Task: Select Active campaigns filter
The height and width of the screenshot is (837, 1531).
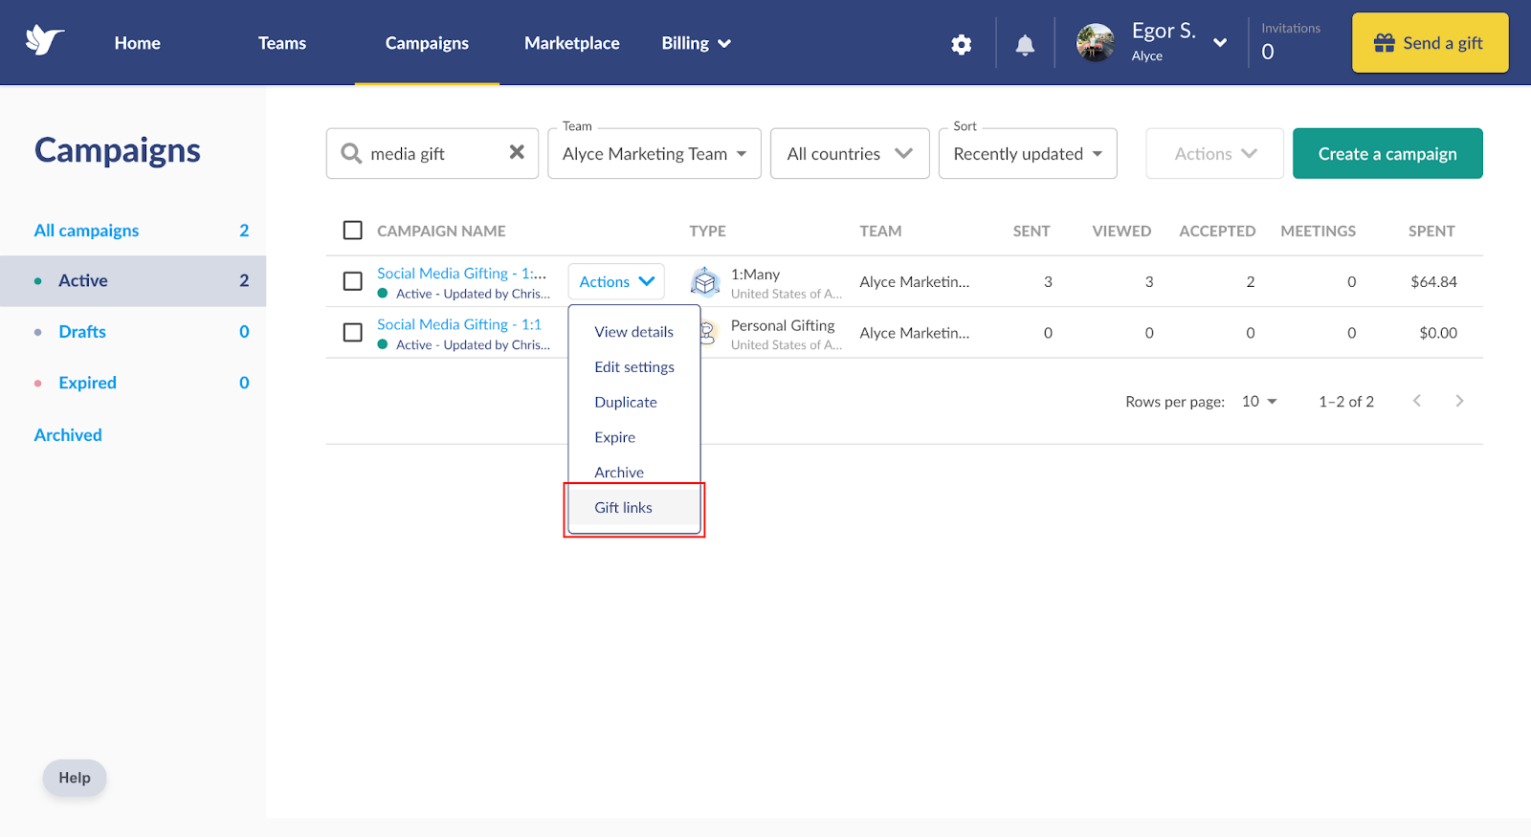Action: tap(133, 281)
